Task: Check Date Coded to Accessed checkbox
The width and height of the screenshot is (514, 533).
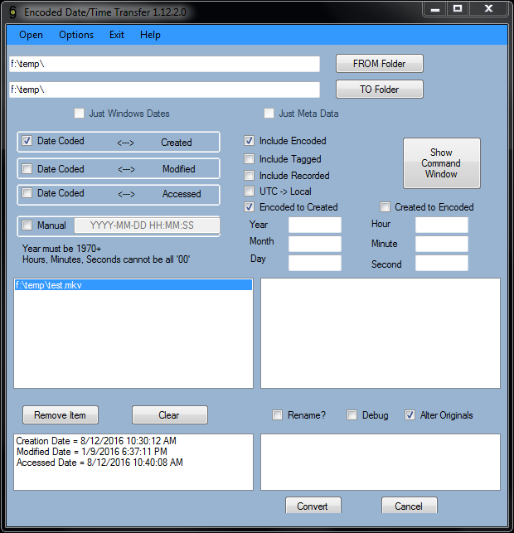Action: pos(27,193)
